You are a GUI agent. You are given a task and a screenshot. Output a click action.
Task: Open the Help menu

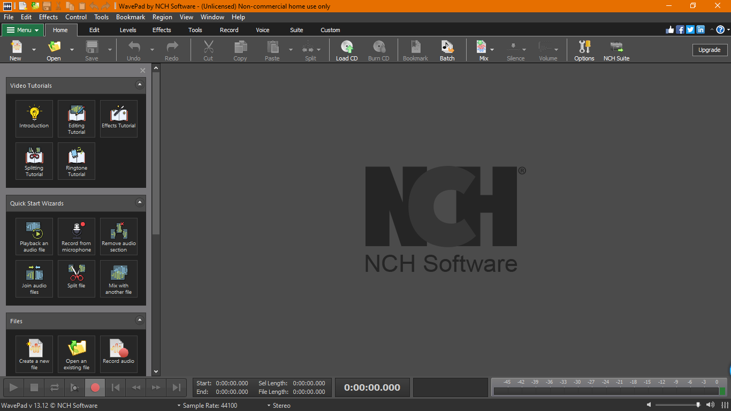tap(238, 17)
